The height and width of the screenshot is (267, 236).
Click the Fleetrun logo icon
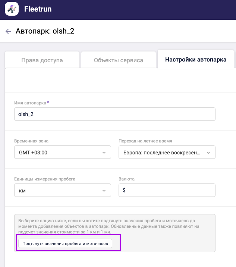point(12,9)
